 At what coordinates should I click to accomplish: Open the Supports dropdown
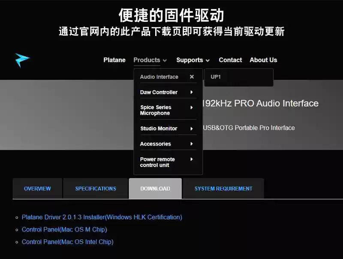click(x=190, y=60)
